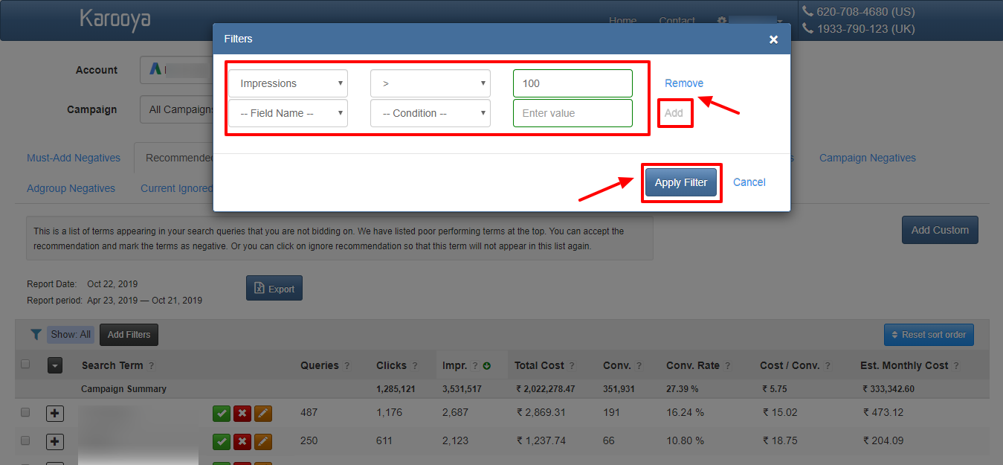This screenshot has height=465, width=1003.
Task: Tick checkbox for row with 250 queries
Action: pos(25,440)
